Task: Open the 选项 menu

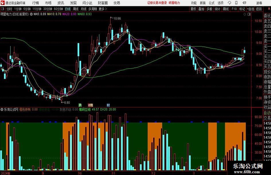Action: (x=221, y=3)
